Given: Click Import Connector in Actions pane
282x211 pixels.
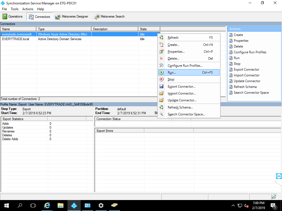Looking at the screenshot, I should coord(246,75).
